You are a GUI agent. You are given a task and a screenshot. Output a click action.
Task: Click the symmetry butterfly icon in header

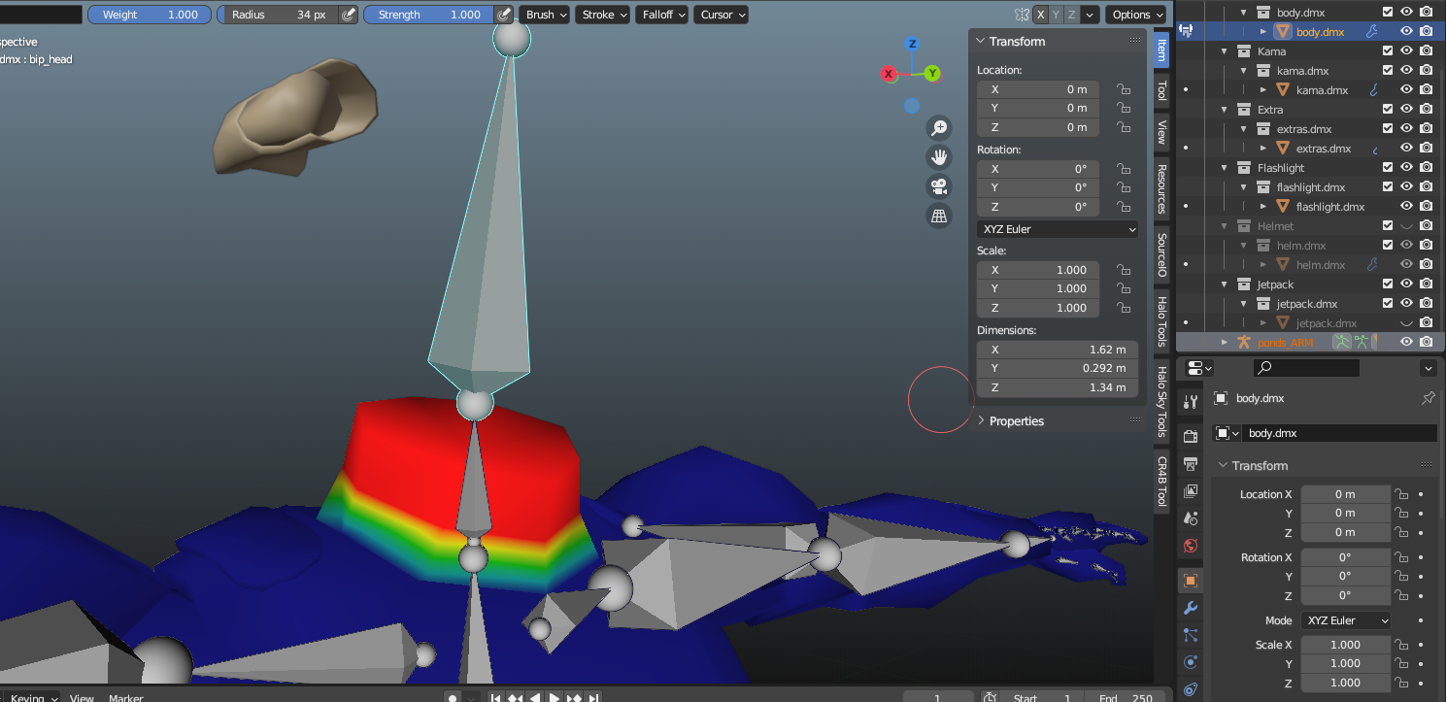1022,15
